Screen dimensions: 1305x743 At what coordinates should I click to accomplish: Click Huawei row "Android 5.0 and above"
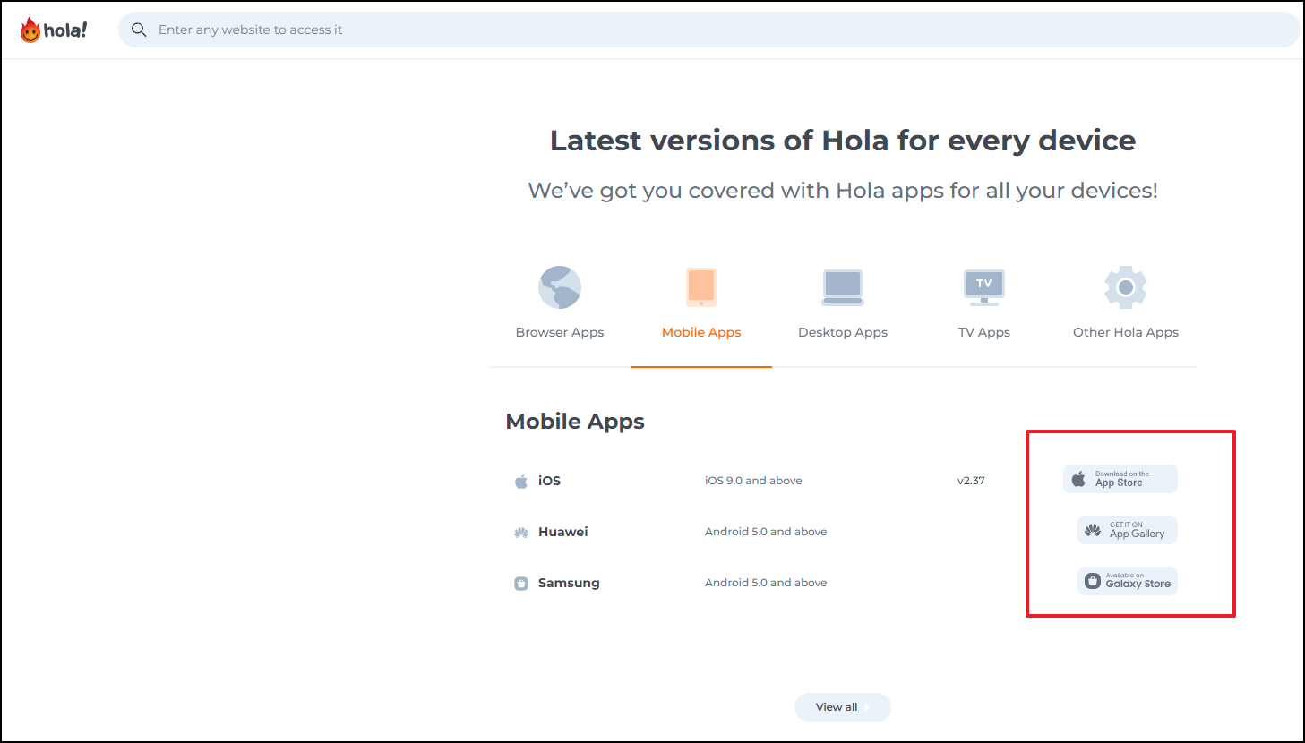[x=766, y=532]
